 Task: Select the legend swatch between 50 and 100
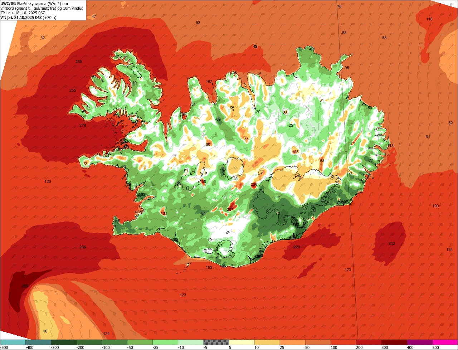coord(318,342)
